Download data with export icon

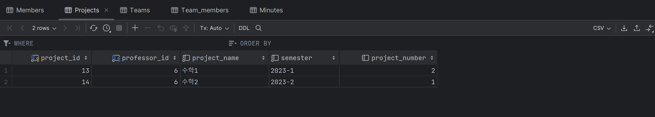click(624, 28)
